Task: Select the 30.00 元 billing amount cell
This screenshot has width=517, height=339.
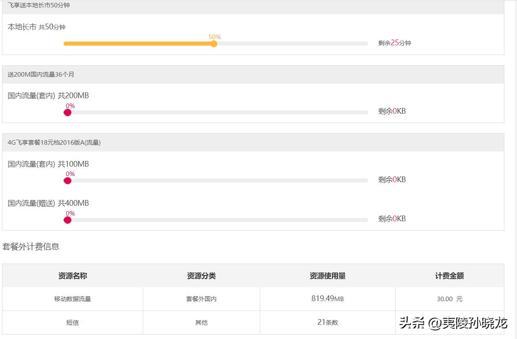Action: [x=449, y=299]
